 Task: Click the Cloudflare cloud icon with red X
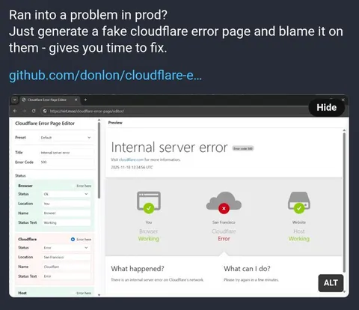point(224,203)
